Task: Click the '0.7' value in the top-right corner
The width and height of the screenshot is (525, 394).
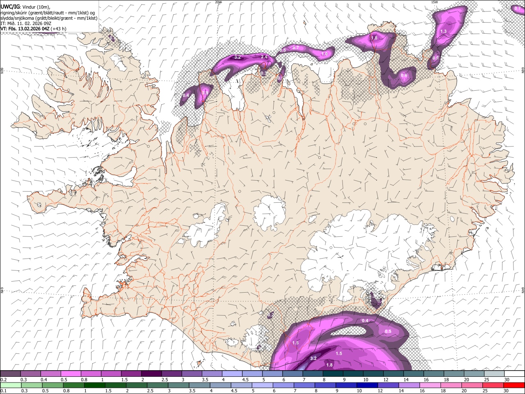Action: click(x=518, y=8)
